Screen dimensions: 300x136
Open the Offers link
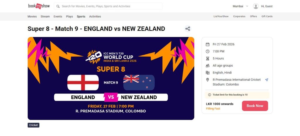point(253,17)
